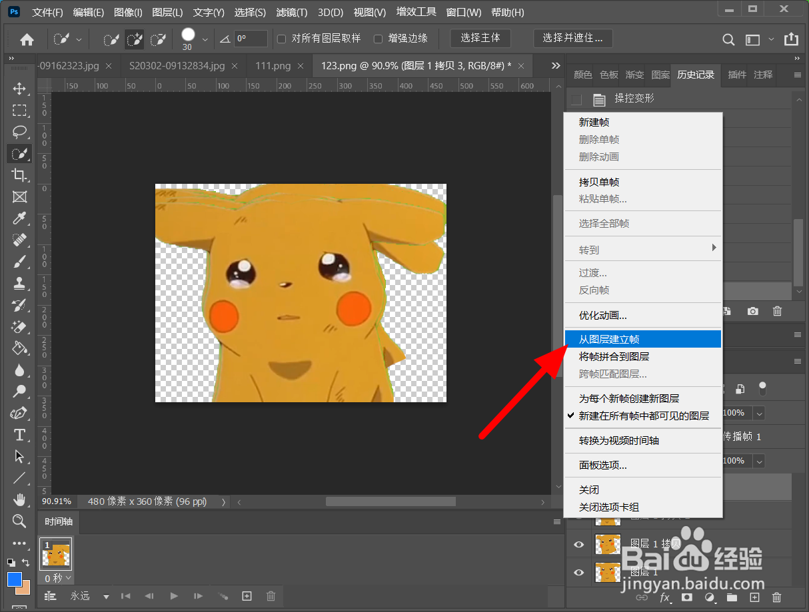Add a layer mask
809x612 pixels.
(x=686, y=597)
